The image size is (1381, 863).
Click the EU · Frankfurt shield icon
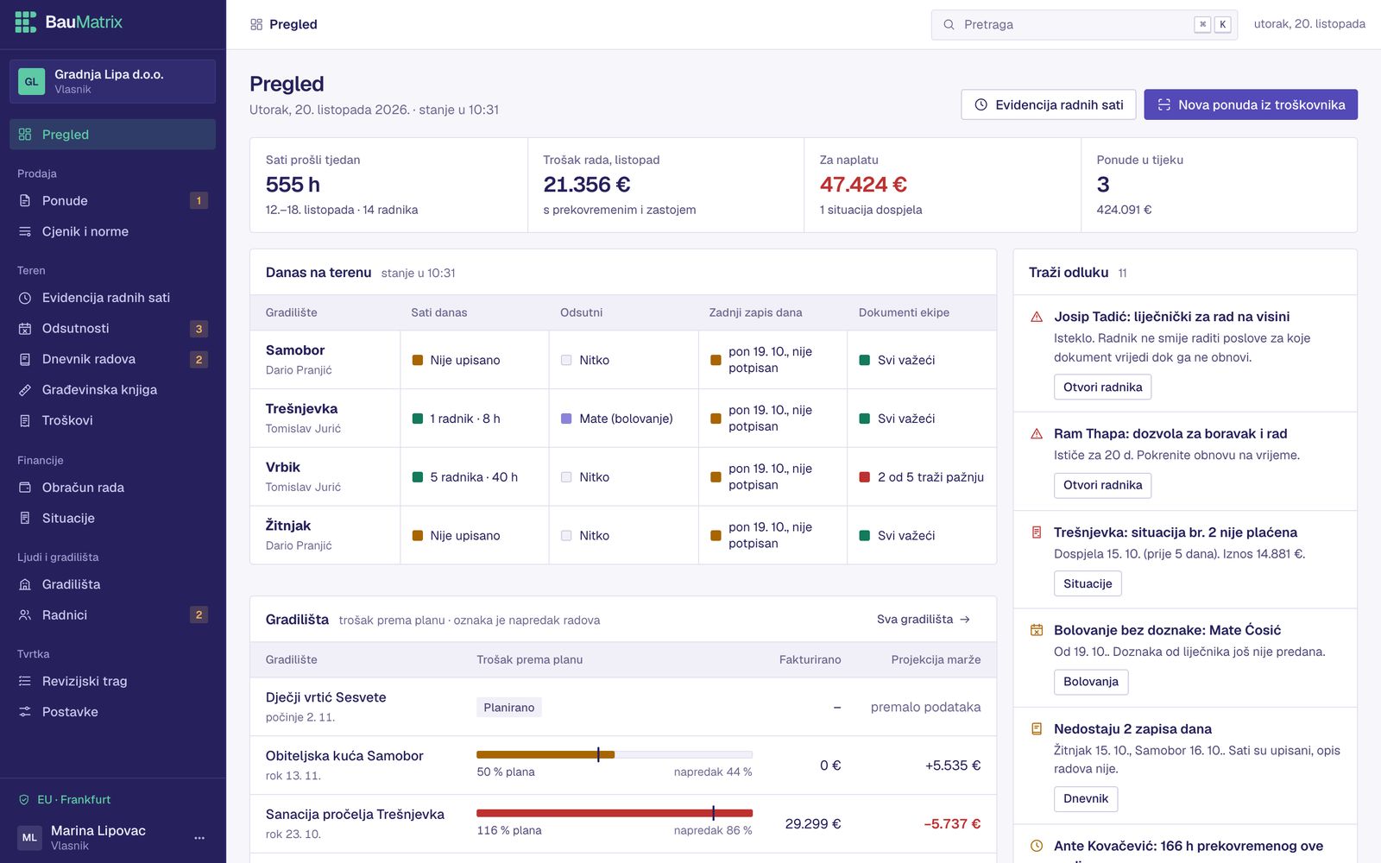click(x=24, y=800)
